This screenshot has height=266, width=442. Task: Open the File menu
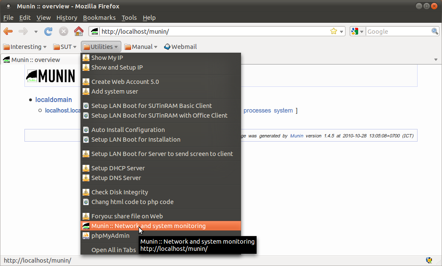click(8, 18)
